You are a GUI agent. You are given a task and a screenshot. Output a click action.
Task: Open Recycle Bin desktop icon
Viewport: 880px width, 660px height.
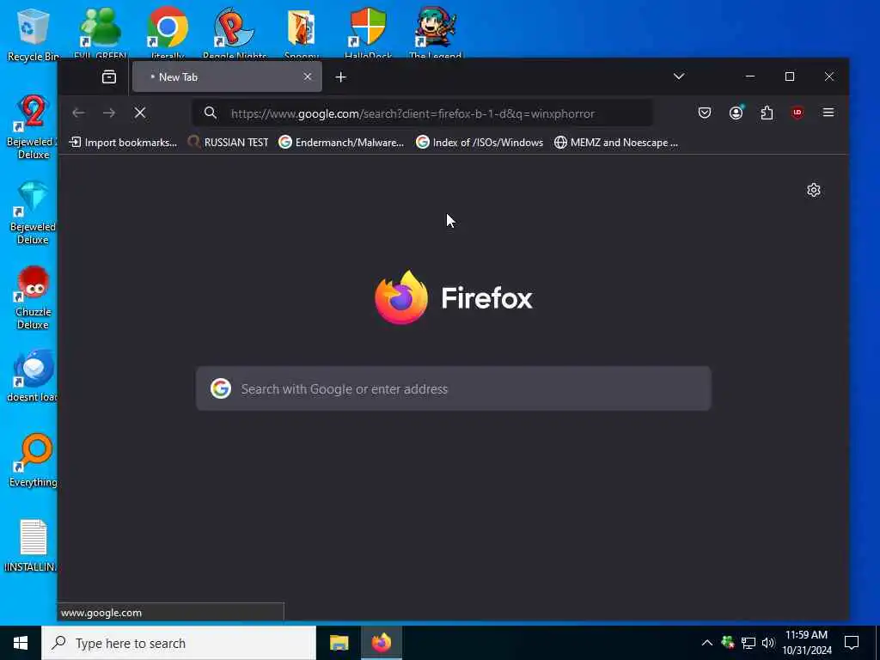33,34
